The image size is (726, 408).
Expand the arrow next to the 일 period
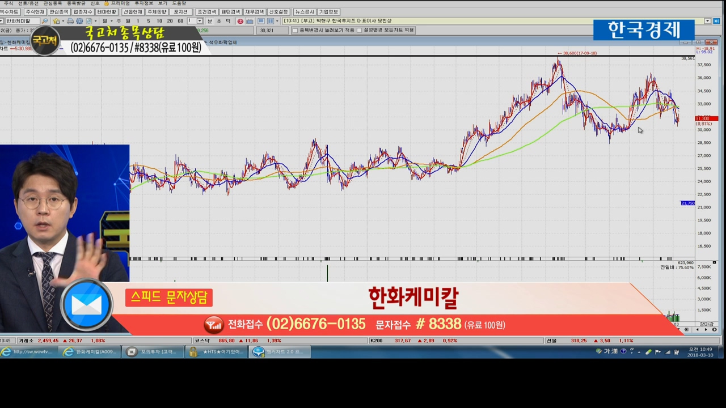click(111, 21)
